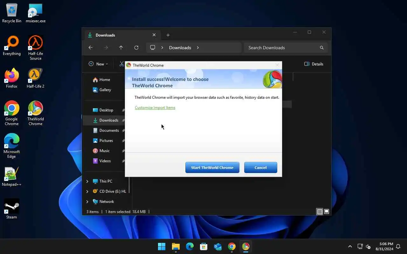Open TheWorld Chrome installer from the taskbar
The width and height of the screenshot is (407, 254).
246,246
